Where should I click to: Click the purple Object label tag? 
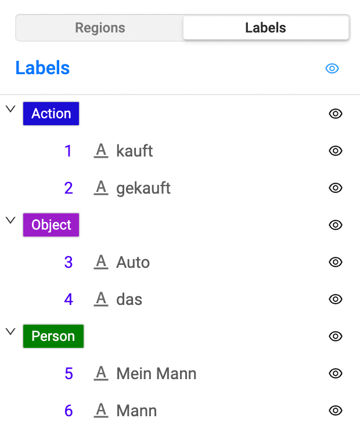click(x=51, y=225)
